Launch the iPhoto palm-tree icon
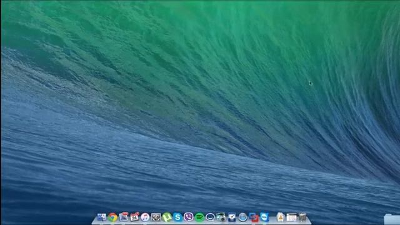400x225 pixels. coord(221,217)
